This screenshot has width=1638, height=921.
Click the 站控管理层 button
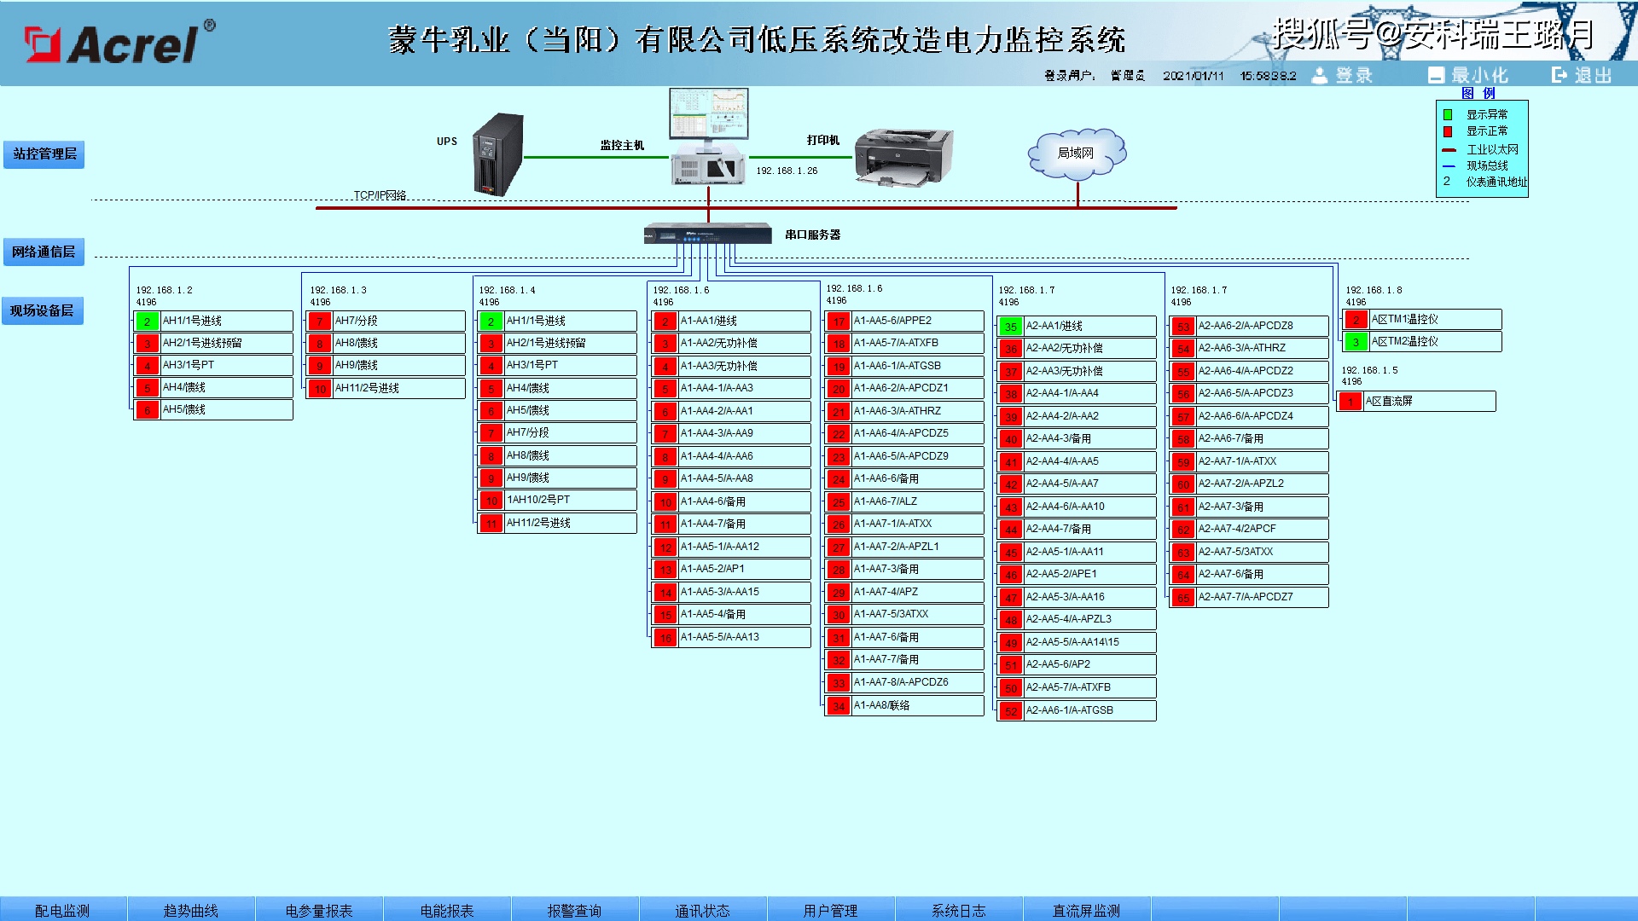tap(44, 154)
